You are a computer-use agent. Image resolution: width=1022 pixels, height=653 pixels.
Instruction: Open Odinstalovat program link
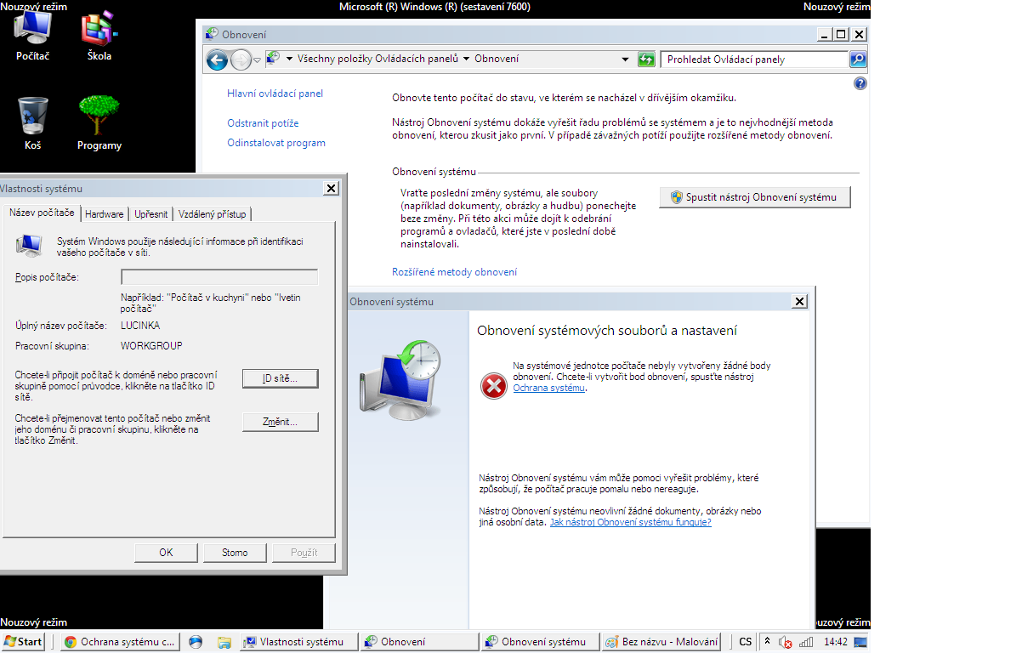276,143
